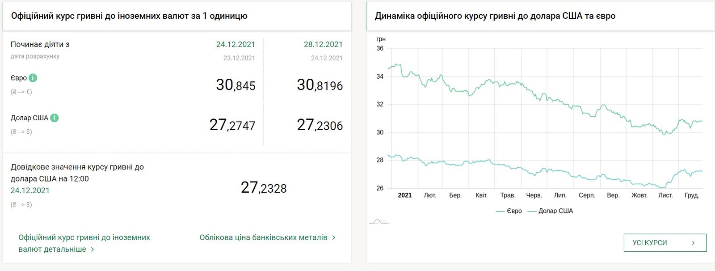Click the reference dollar rate 27,2328
This screenshot has width=715, height=271.
click(264, 187)
